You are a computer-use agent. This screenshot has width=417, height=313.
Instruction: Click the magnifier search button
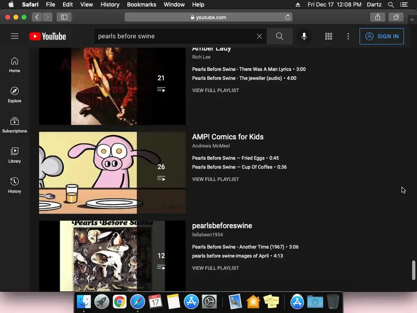279,36
